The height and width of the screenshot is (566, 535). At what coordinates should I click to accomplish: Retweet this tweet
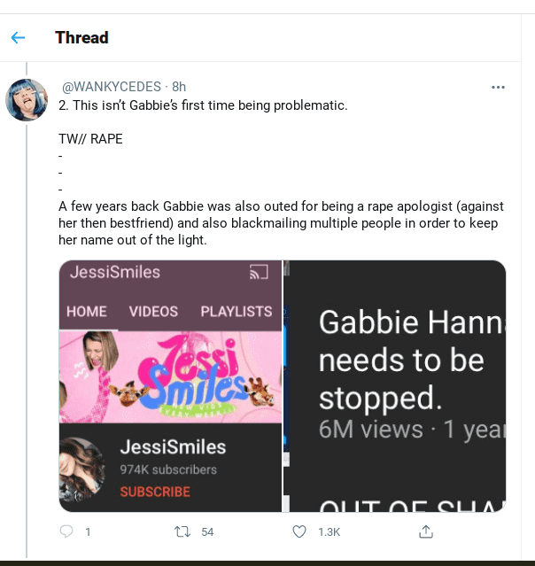pos(182,531)
